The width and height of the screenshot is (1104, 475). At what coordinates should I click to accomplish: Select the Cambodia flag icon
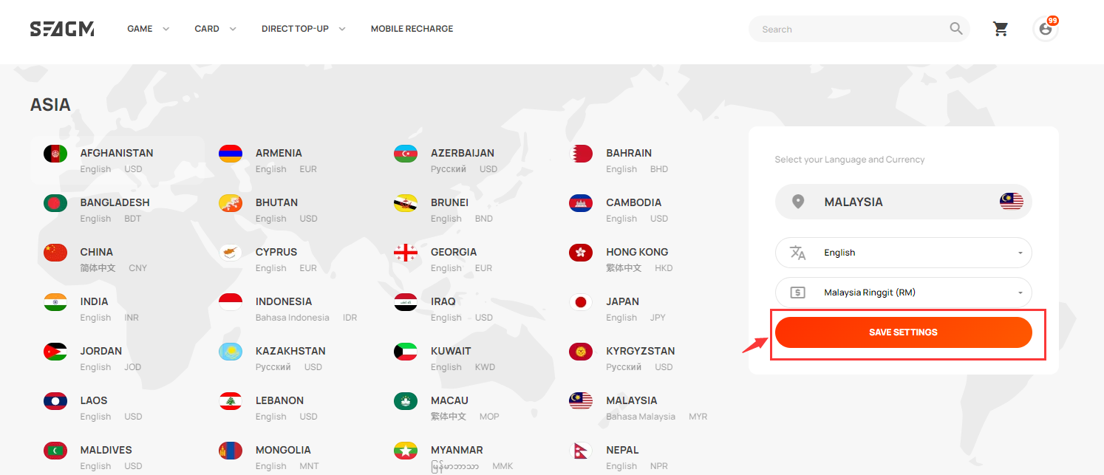[581, 203]
